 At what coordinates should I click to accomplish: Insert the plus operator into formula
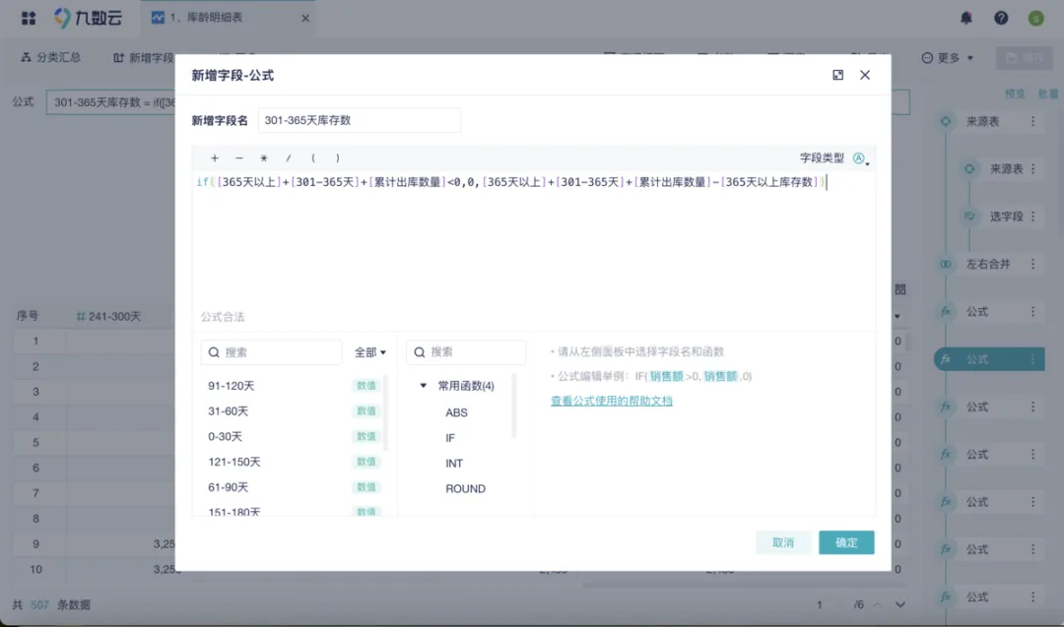pyautogui.click(x=215, y=158)
